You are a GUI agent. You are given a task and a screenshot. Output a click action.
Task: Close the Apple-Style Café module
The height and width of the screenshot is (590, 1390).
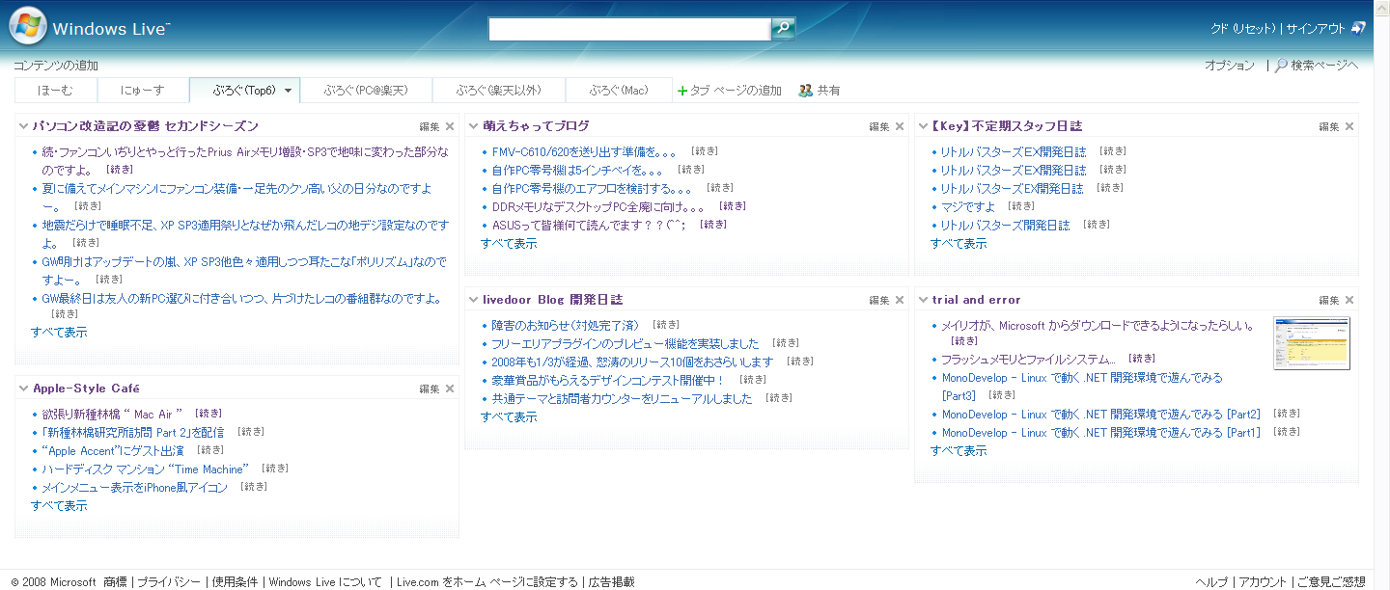click(x=450, y=389)
